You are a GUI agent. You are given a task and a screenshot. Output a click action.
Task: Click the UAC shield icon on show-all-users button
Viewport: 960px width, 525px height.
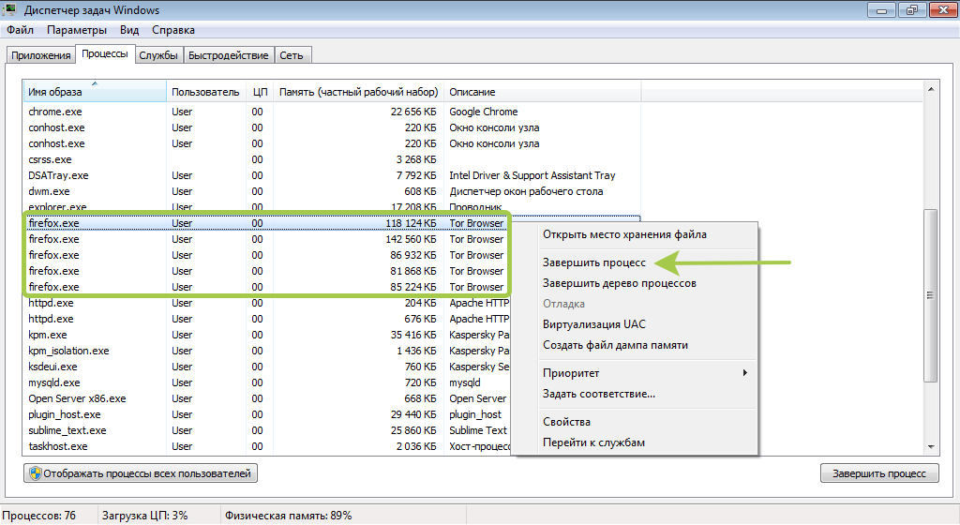36,473
